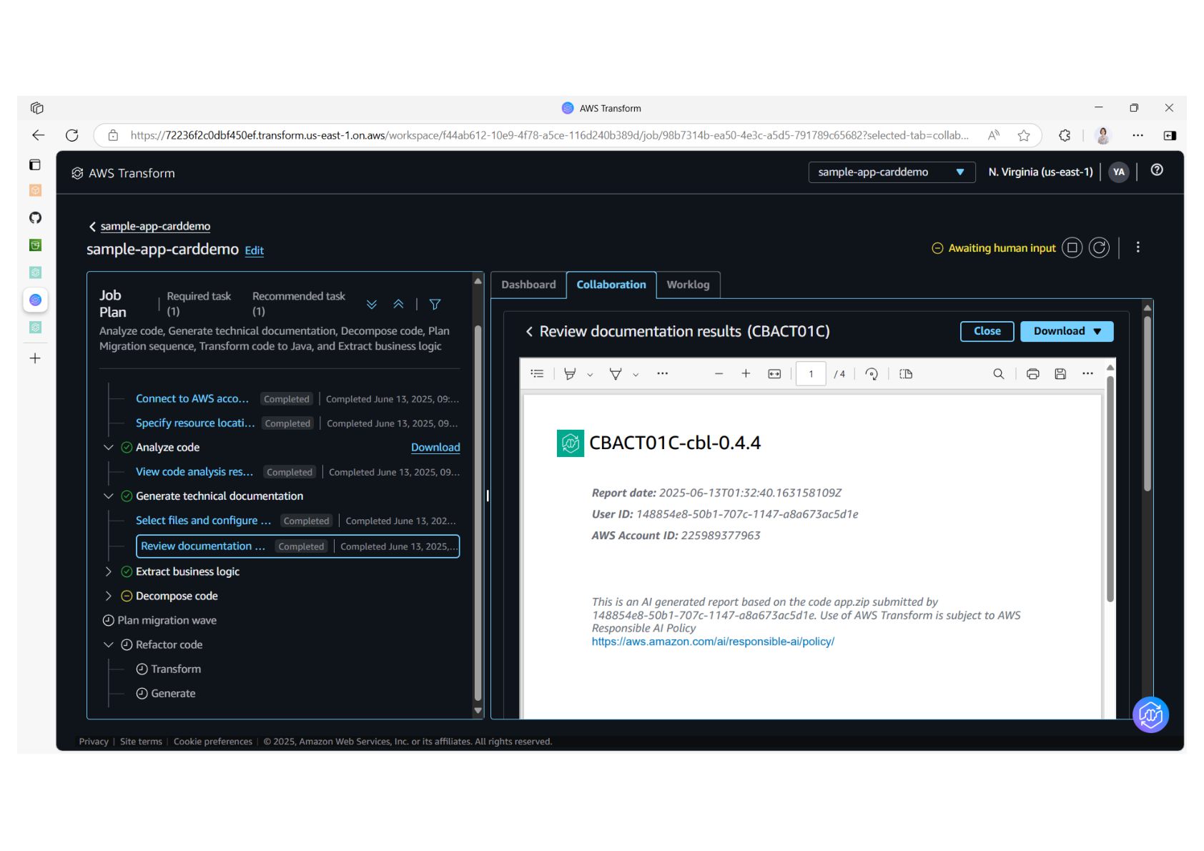Click the AWS Transform logo in header

123,173
